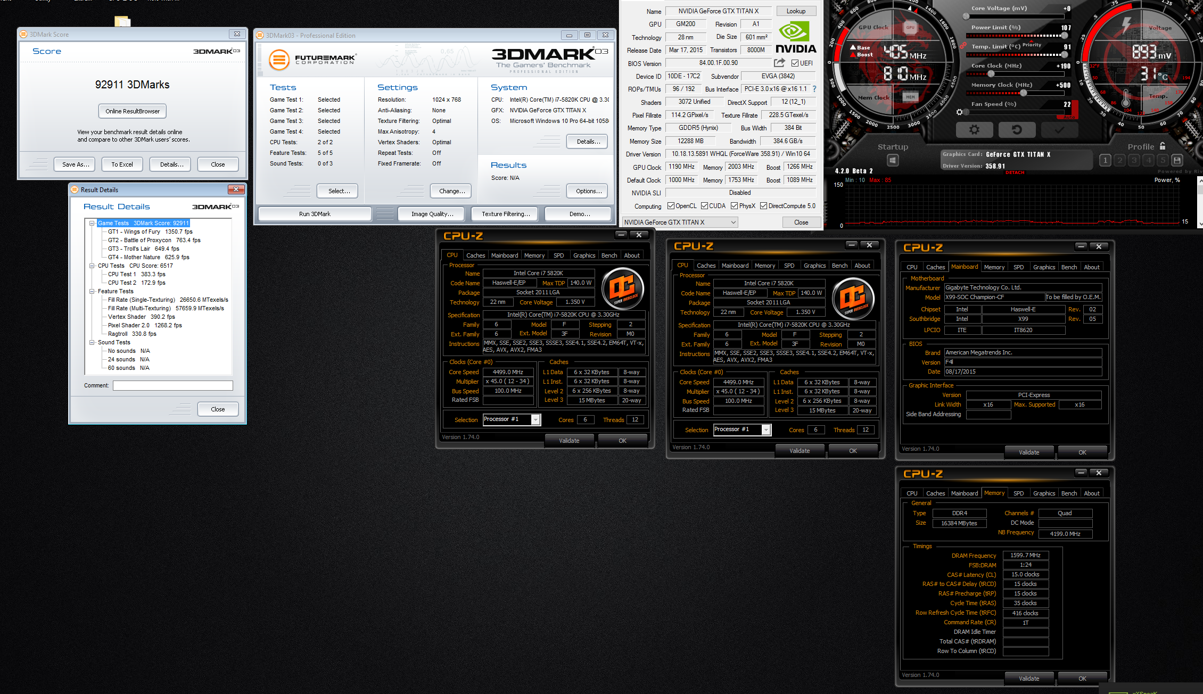
Task: Click the NVIDIA logo in GPU-Z
Action: [x=796, y=37]
